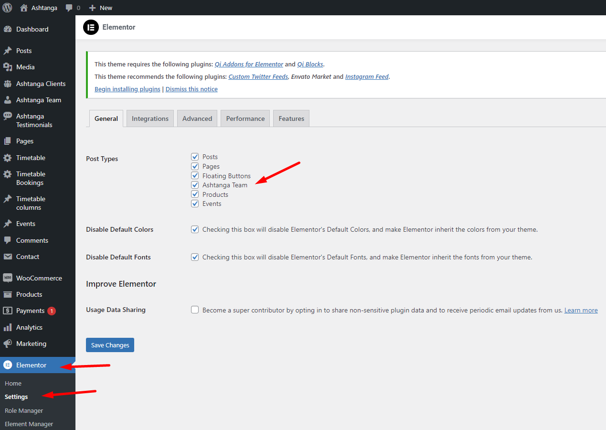
Task: Open the Custom Twitter Feeds link
Action: [258, 76]
